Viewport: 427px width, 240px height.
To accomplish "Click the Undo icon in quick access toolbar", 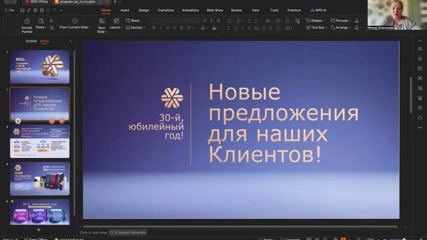I will 48,11.
